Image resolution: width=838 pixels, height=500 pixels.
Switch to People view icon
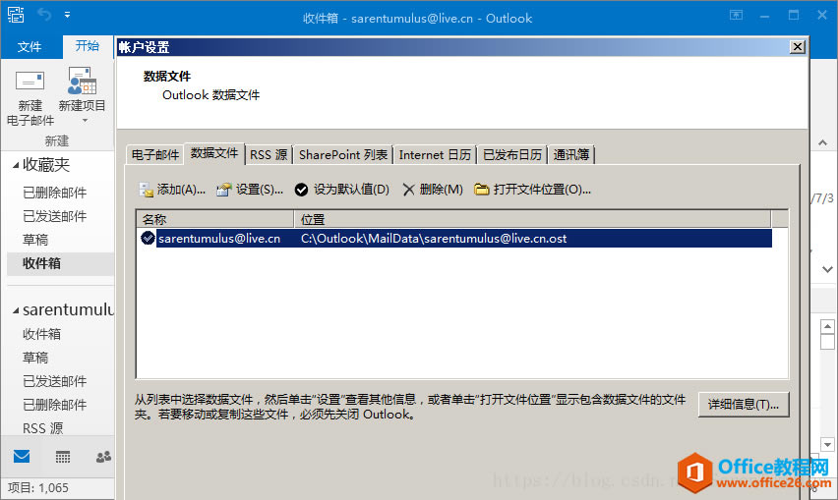(x=103, y=457)
